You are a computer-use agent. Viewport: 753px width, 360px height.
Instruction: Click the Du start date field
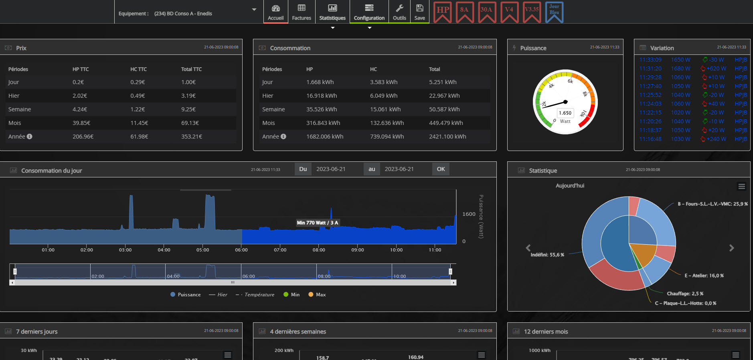click(x=337, y=169)
